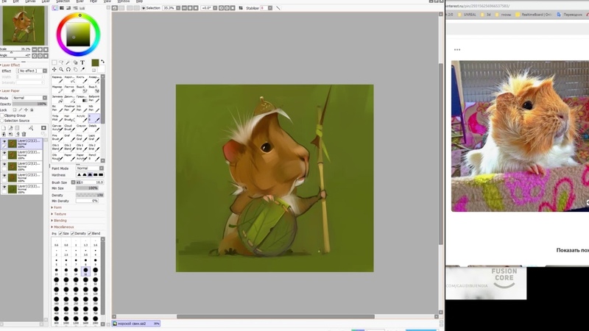Toggle Selection Source checkbox
Viewport: 589px width, 331px height.
coord(2,121)
